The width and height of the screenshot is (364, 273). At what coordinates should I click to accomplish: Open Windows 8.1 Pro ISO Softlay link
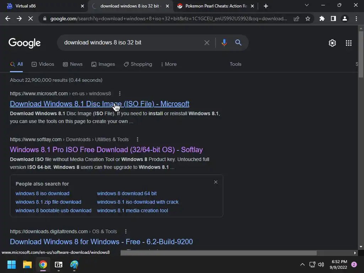click(x=106, y=150)
